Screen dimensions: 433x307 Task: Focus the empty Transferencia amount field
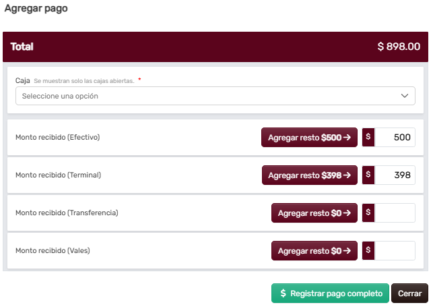tap(395, 213)
